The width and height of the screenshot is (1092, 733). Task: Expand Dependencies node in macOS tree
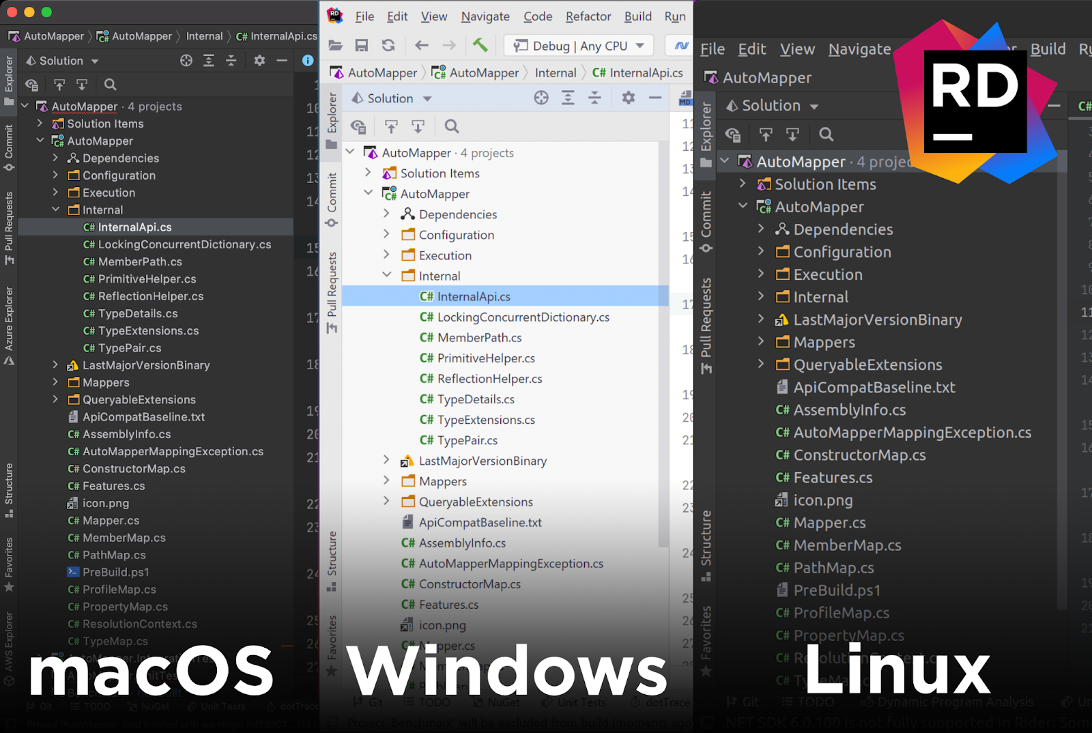tap(55, 158)
